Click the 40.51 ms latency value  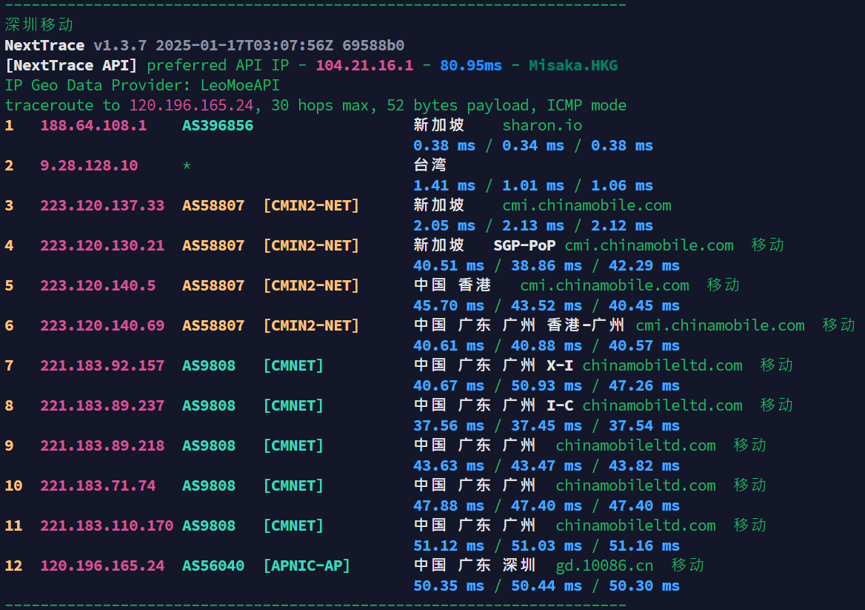449,265
